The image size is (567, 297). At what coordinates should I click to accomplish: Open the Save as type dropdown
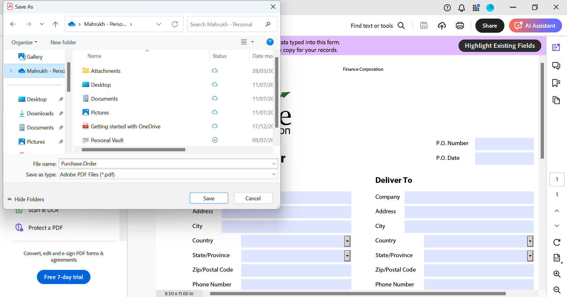click(274, 174)
